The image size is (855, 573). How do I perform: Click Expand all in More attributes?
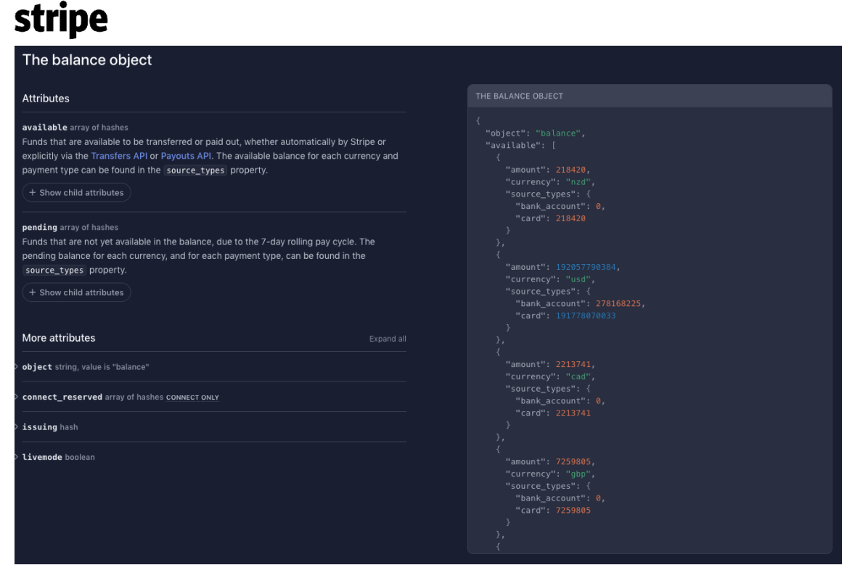[x=388, y=339]
